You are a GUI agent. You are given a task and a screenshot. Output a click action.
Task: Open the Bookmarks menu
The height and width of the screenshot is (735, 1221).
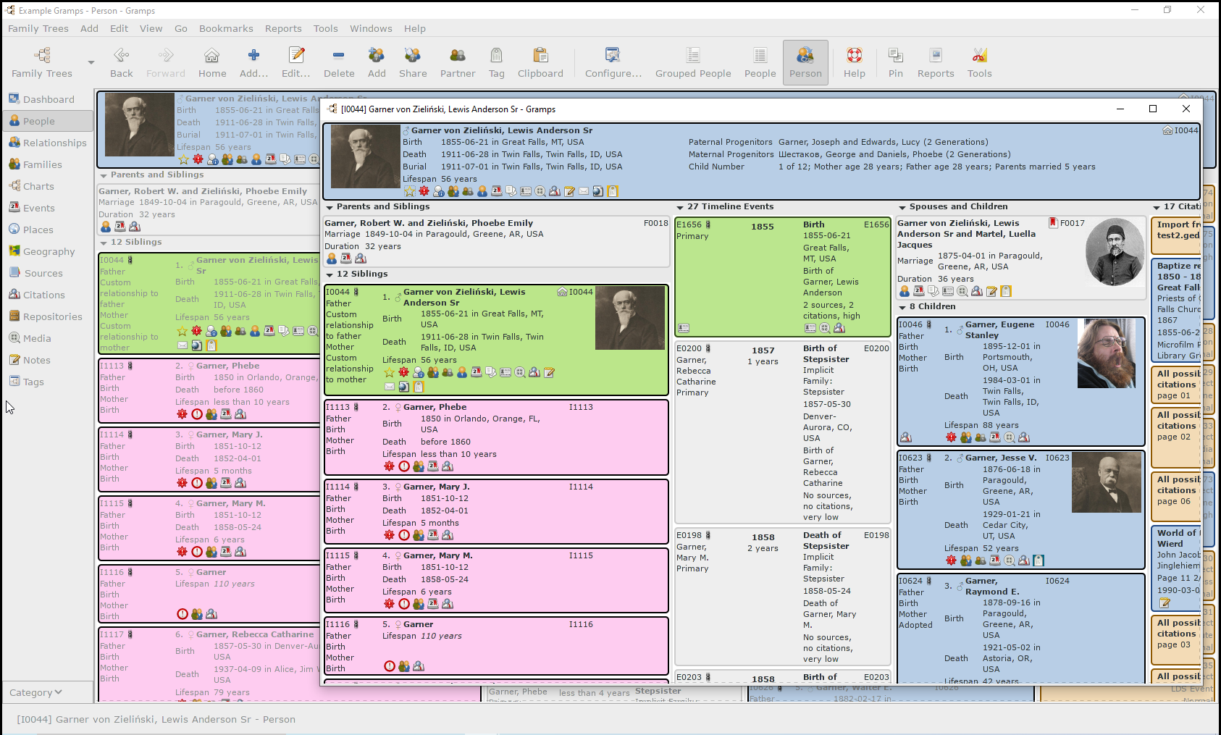[x=226, y=28]
